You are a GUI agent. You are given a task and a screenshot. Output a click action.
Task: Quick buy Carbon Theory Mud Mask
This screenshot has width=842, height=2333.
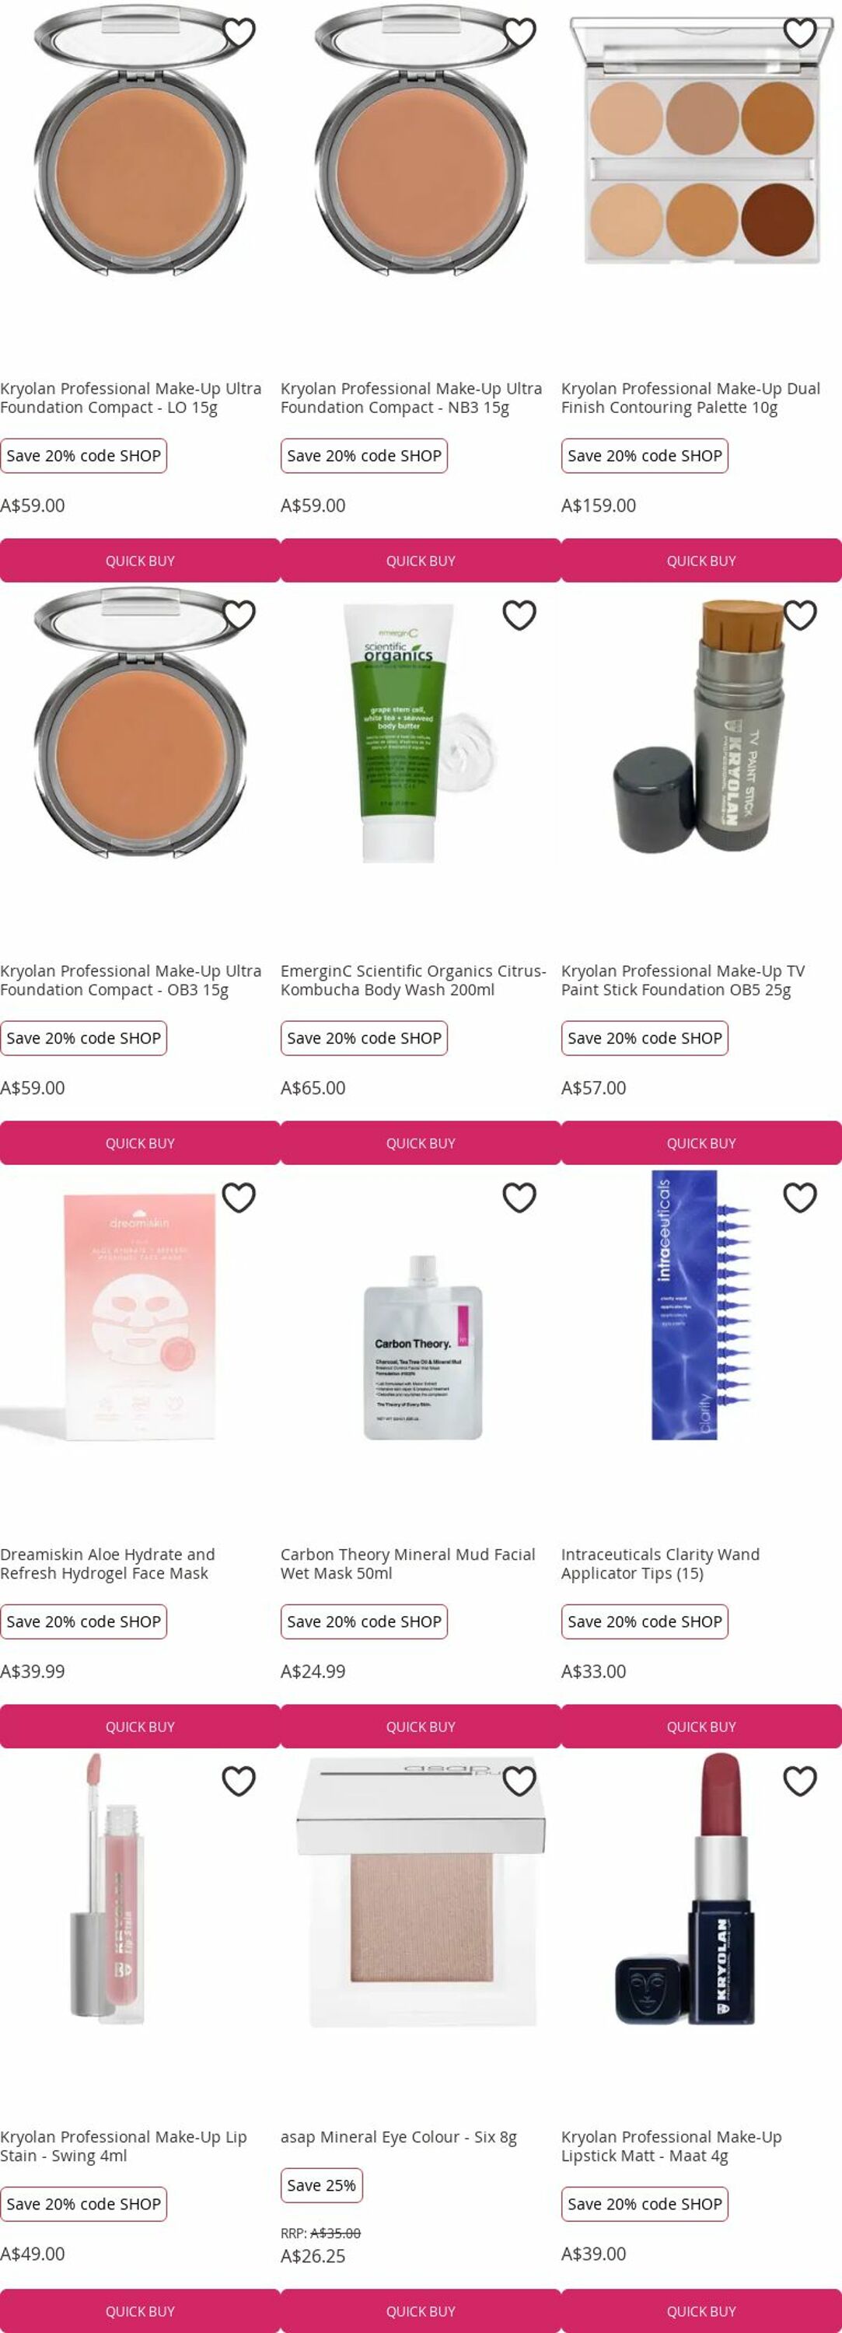(421, 1726)
